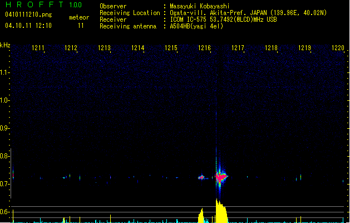Select the 1220 time marker
This screenshot has height=223, width=350.
(x=338, y=49)
